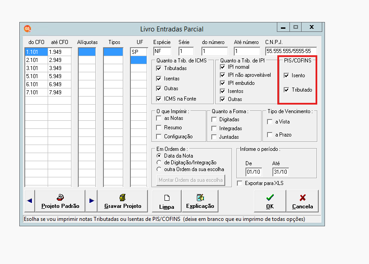Click the SP cell in UF column

pos(139,52)
